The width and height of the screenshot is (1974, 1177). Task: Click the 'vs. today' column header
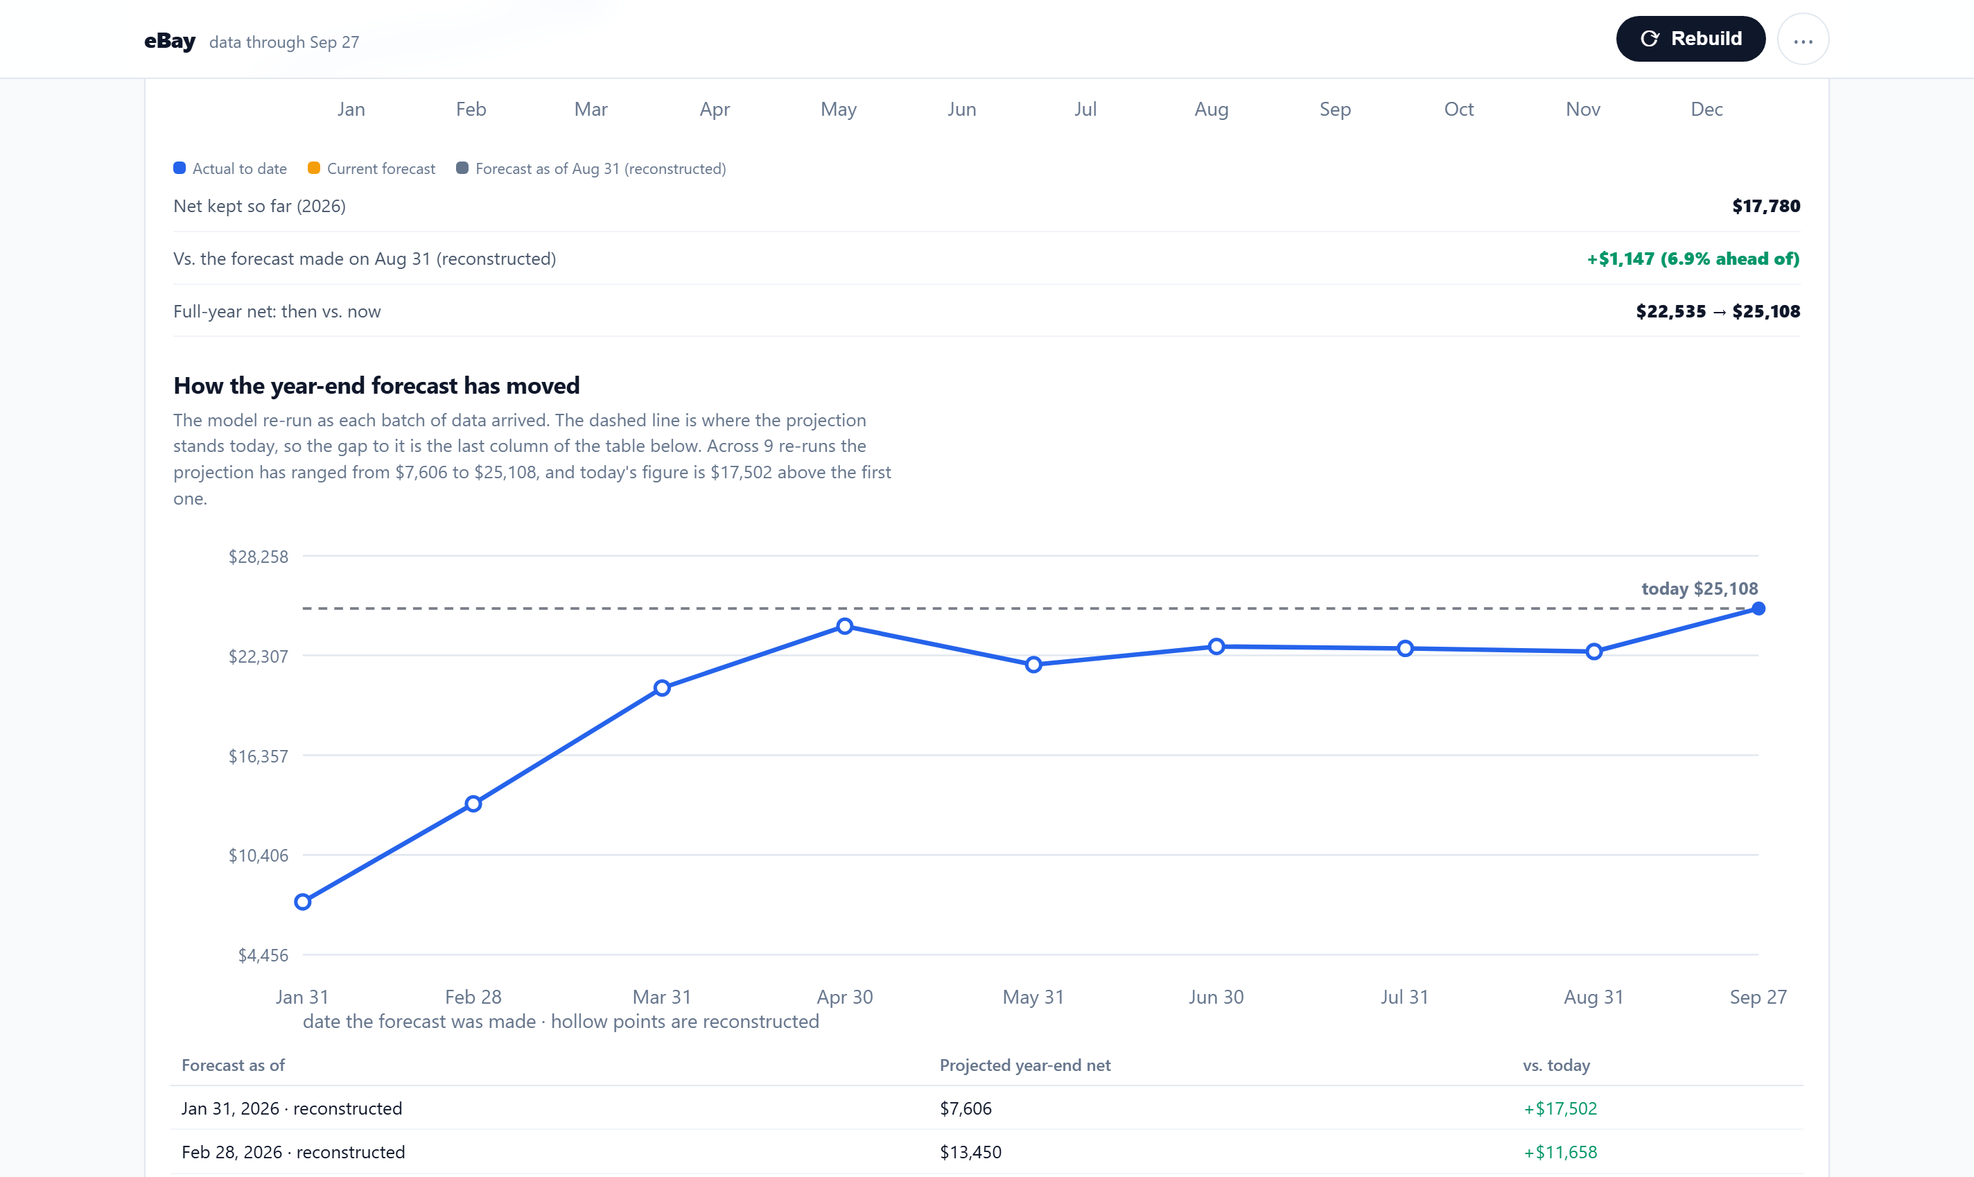[1556, 1065]
